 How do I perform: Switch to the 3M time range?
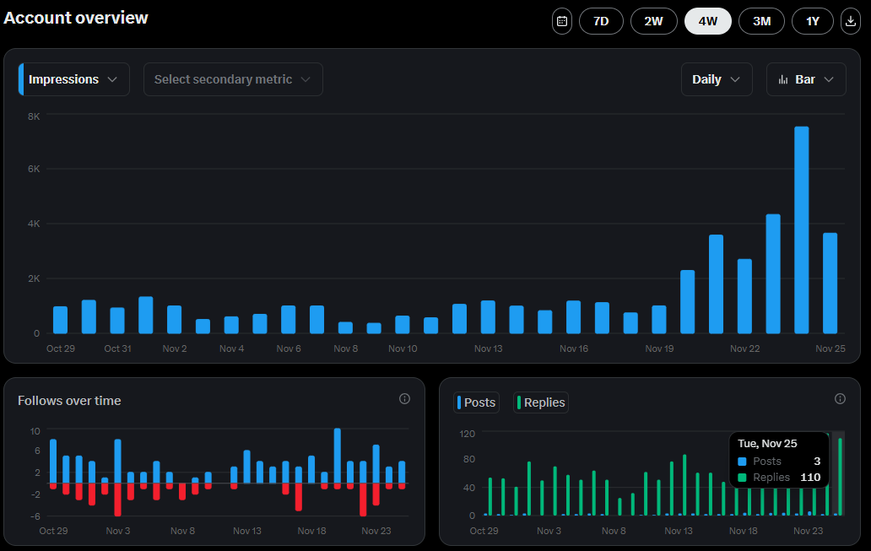(x=761, y=21)
